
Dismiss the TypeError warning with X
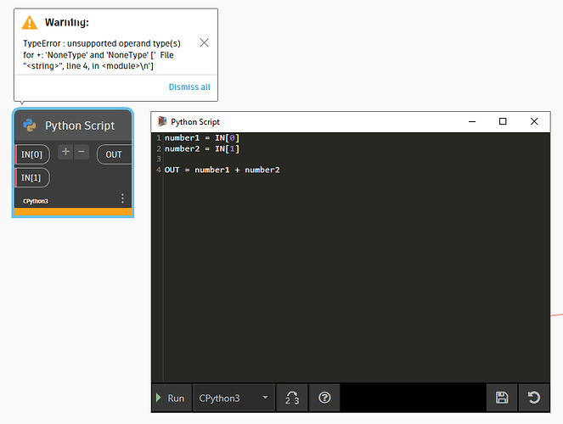[204, 42]
